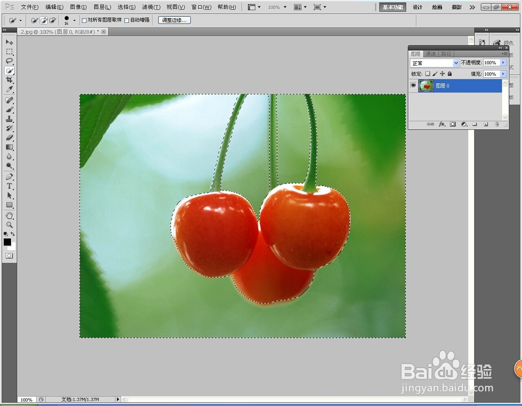Click the foreground color swatch
The image size is (522, 406).
(7, 242)
